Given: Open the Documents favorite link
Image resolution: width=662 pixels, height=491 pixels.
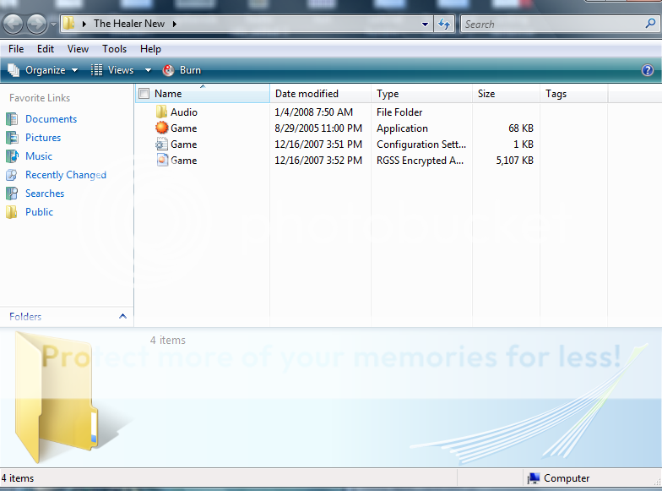Looking at the screenshot, I should point(51,119).
